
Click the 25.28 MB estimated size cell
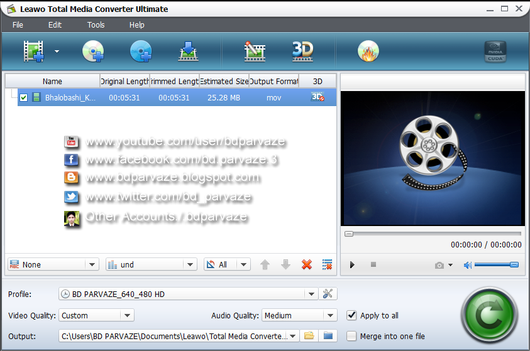pos(224,98)
